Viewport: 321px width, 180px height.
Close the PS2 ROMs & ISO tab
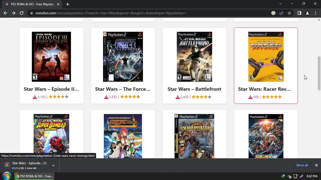pos(58,4)
